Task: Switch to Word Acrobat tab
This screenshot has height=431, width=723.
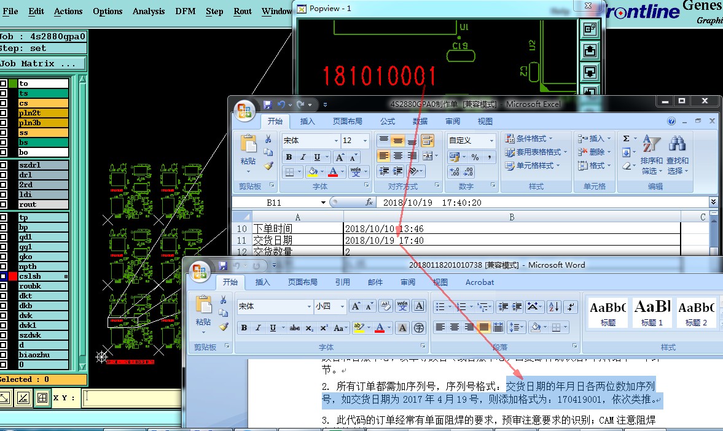Action: pos(480,282)
